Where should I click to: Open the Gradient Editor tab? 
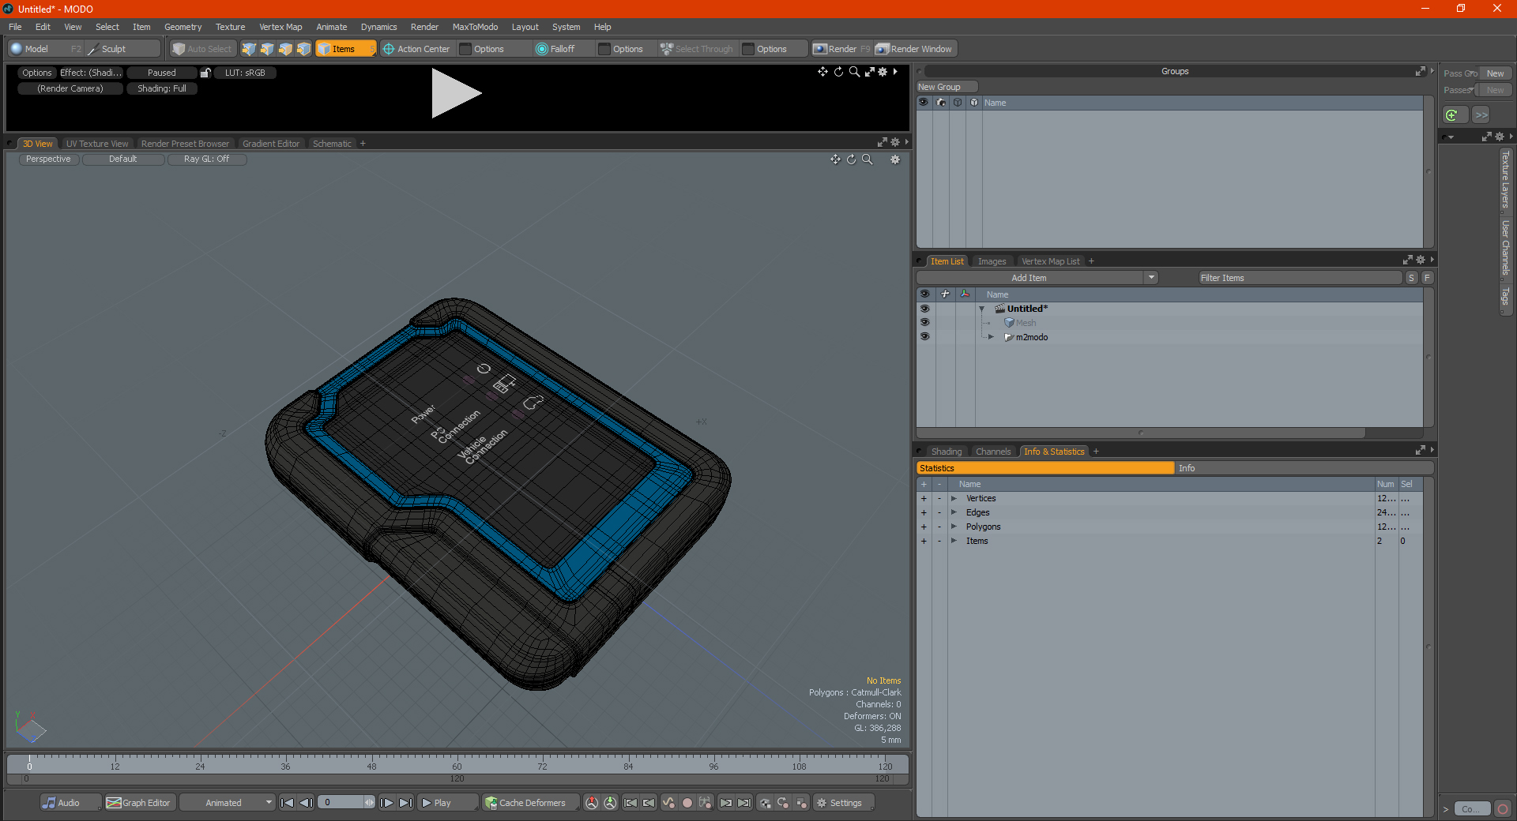pos(271,144)
